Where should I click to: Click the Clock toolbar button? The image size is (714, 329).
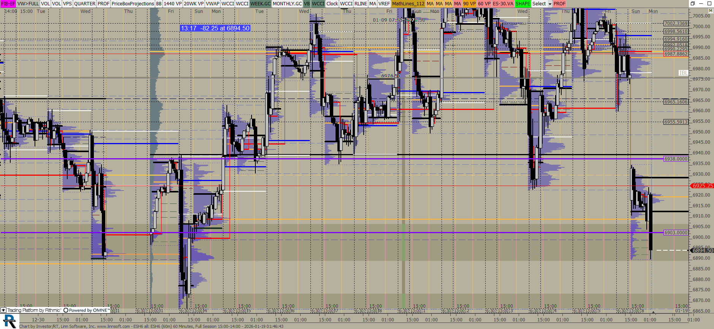tap(332, 4)
